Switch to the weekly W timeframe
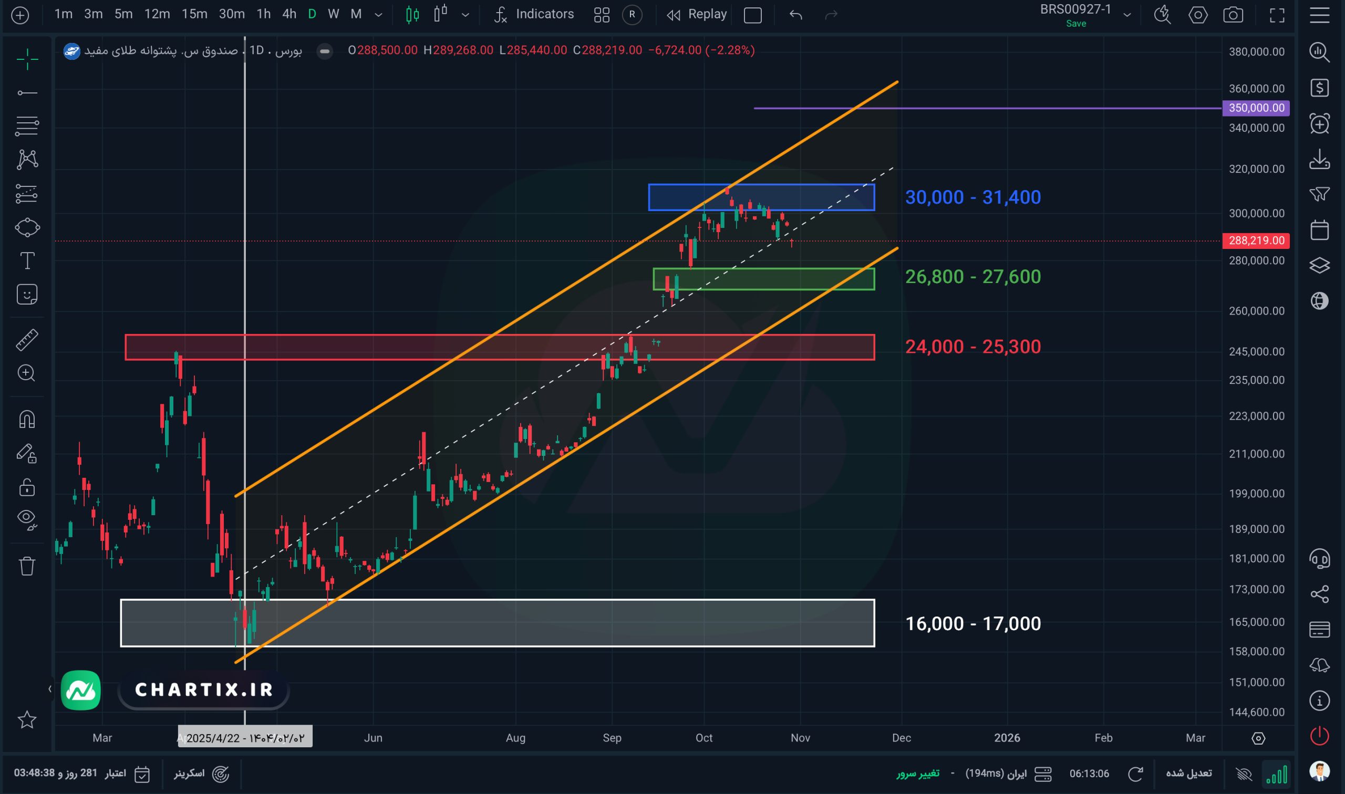The image size is (1345, 794). point(333,15)
